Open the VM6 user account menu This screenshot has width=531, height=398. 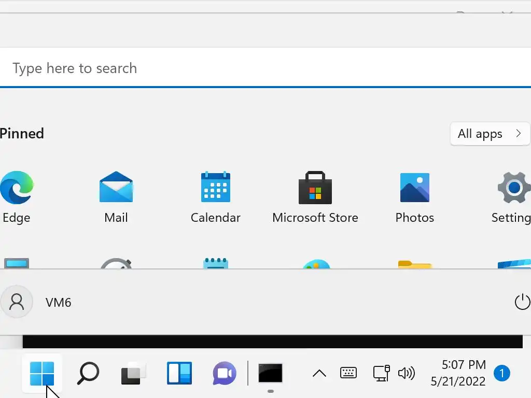pyautogui.click(x=36, y=302)
